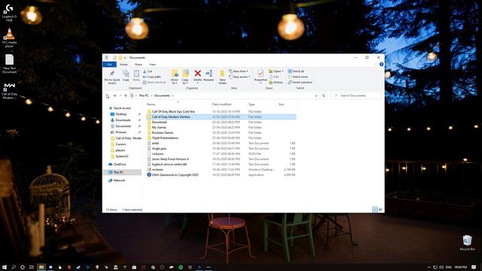Click the Rename button in Organize group
The image size is (482, 271).
point(209,75)
